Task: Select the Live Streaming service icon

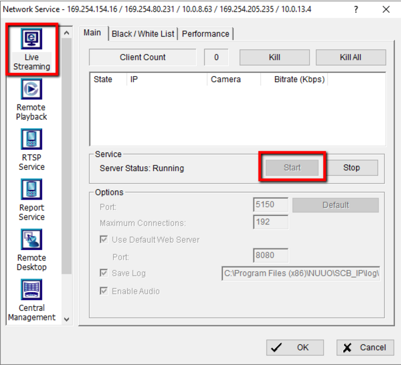Action: click(31, 40)
